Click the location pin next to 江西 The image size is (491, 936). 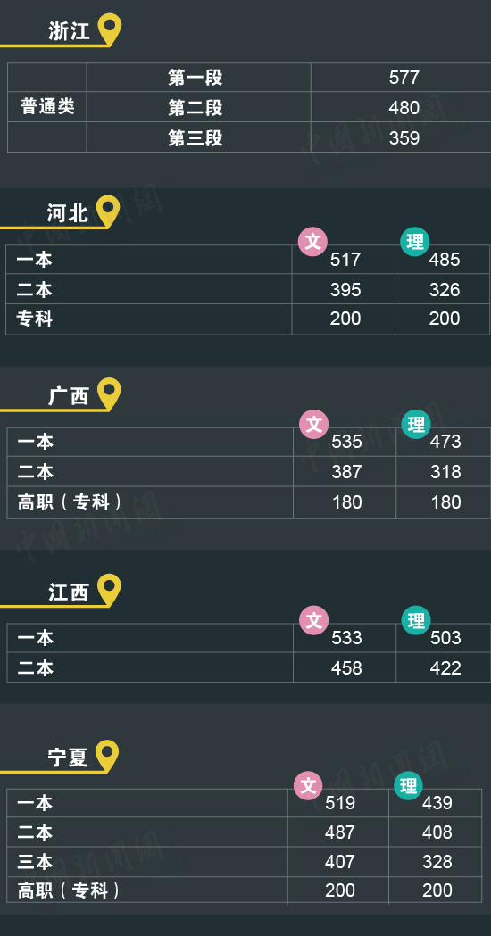(109, 589)
